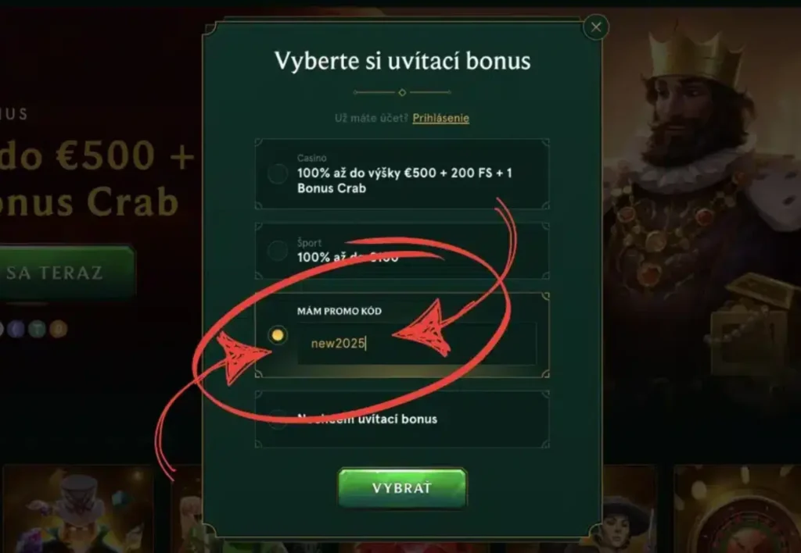The height and width of the screenshot is (553, 801).
Task: Open the top hat character game thumbnail
Action: coord(78,509)
